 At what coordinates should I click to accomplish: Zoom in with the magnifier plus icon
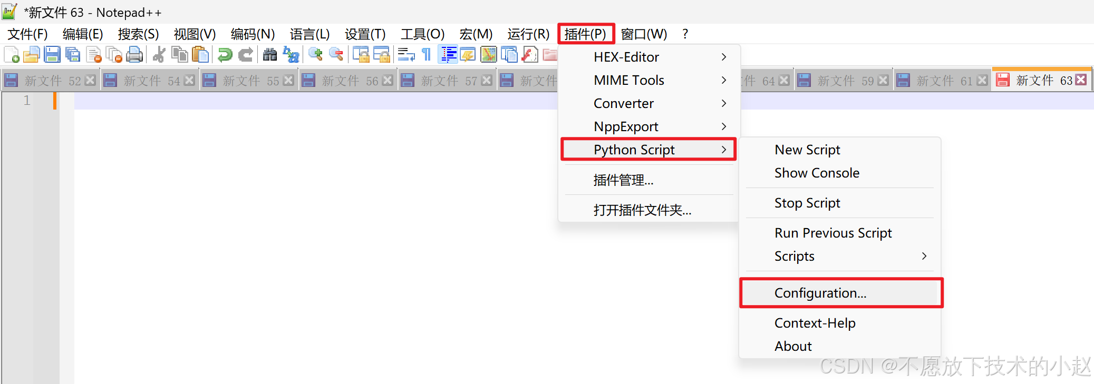[x=315, y=55]
